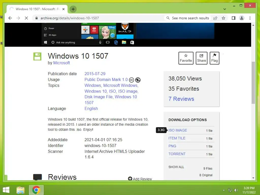Click the archive Share button
Image resolution: width=260 pixels, height=195 pixels.
[201, 58]
